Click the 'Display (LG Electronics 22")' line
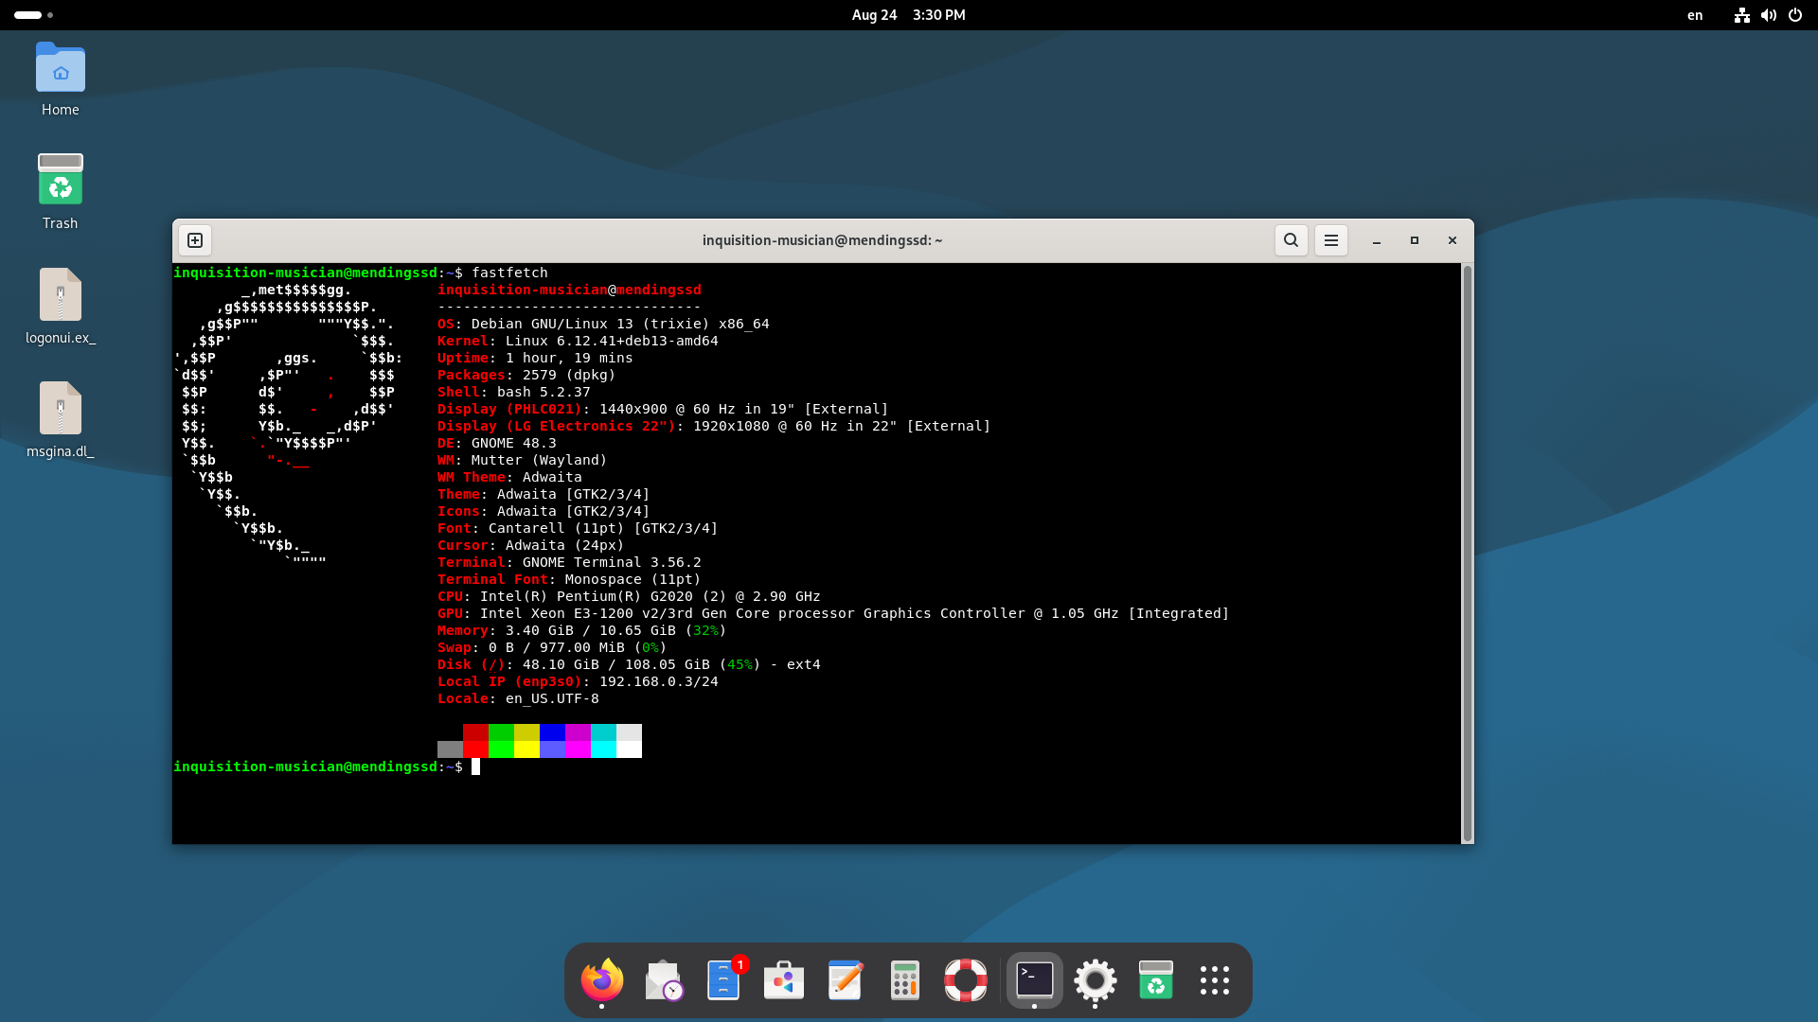Image resolution: width=1818 pixels, height=1022 pixels. (x=714, y=426)
